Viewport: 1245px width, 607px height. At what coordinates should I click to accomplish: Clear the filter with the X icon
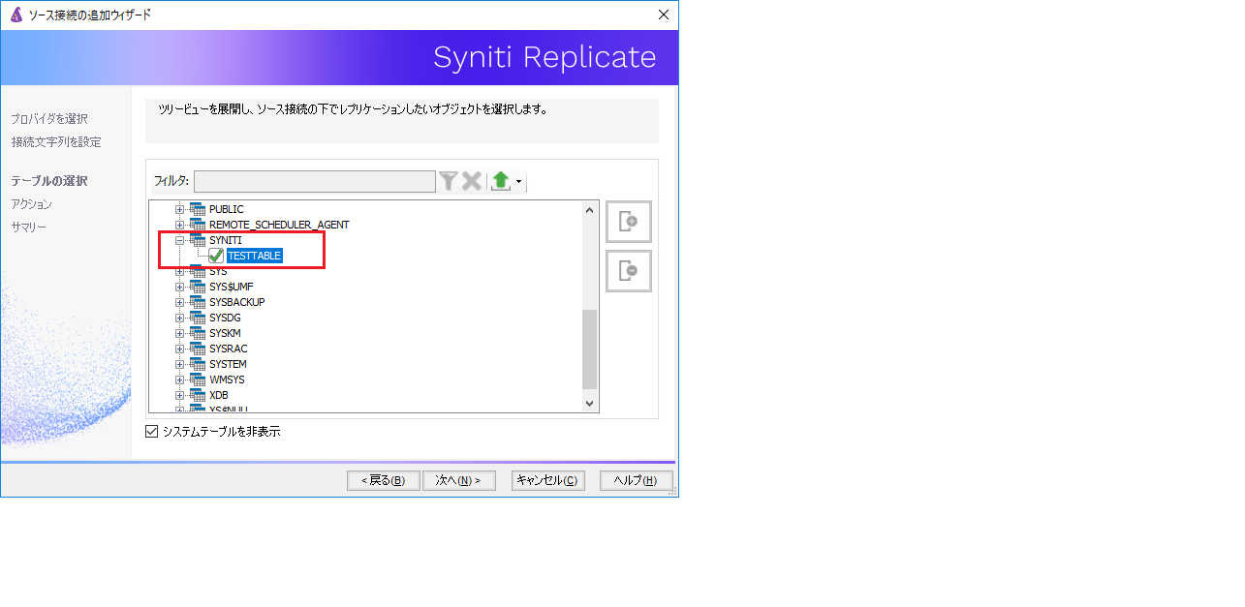(x=472, y=181)
